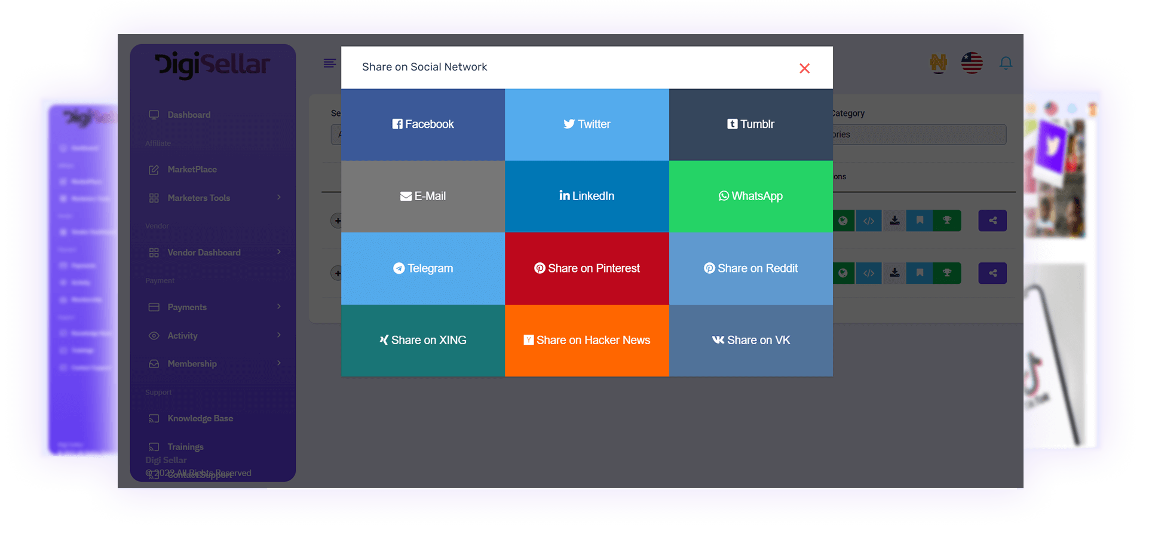Expand the Activity submenu chevron
The image size is (1149, 539).
point(279,335)
